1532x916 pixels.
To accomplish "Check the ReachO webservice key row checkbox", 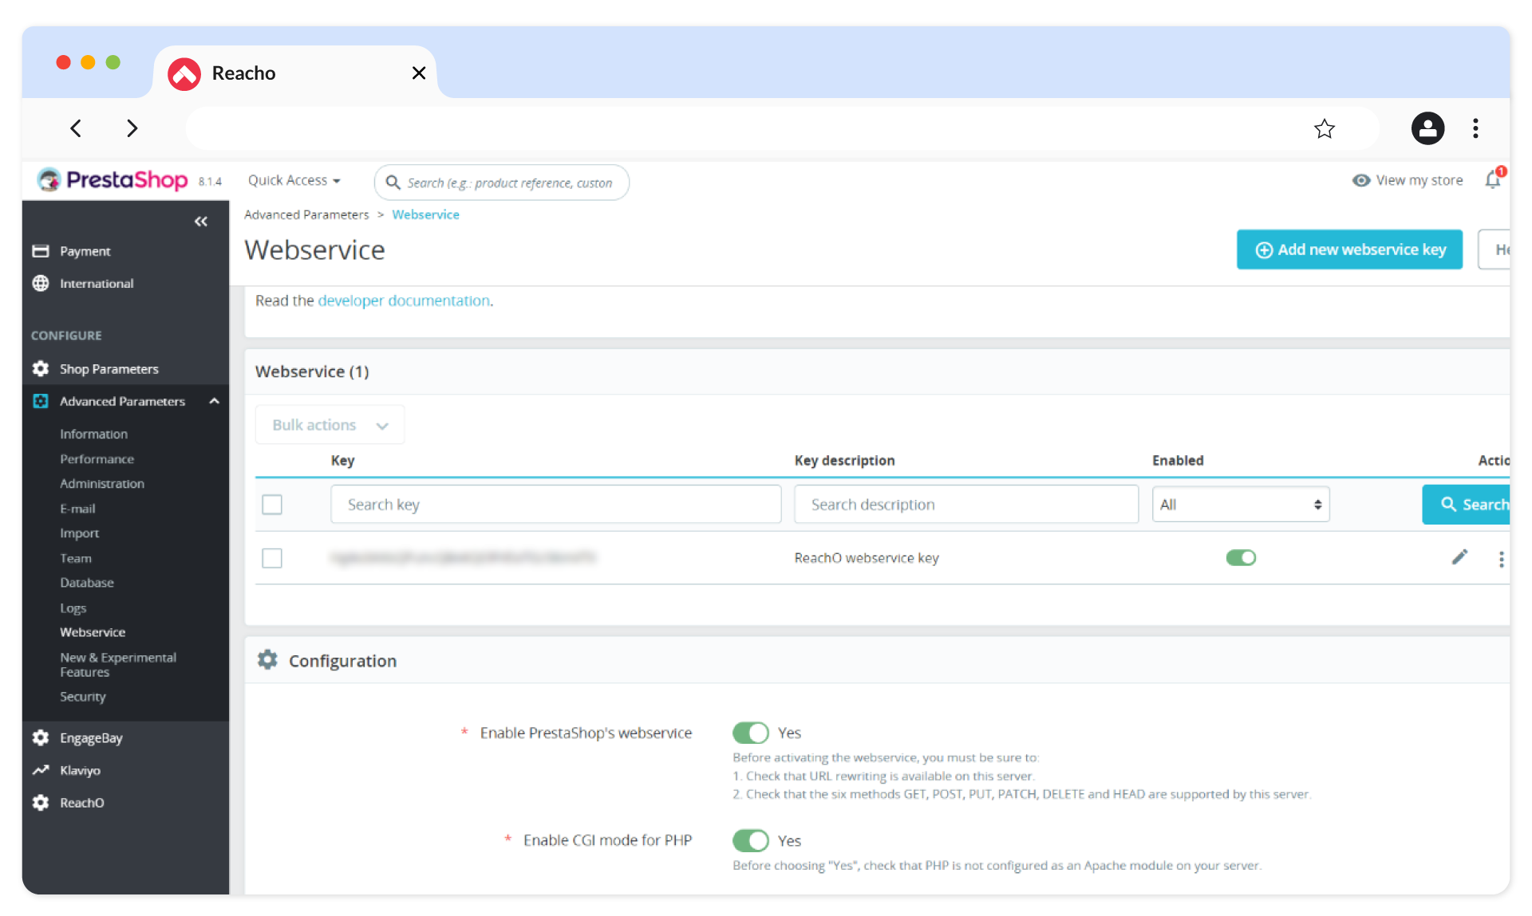I will 272,558.
